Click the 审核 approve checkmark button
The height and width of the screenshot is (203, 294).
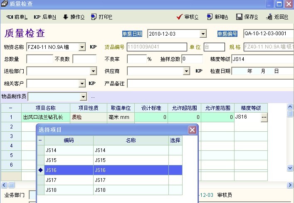click(x=187, y=17)
